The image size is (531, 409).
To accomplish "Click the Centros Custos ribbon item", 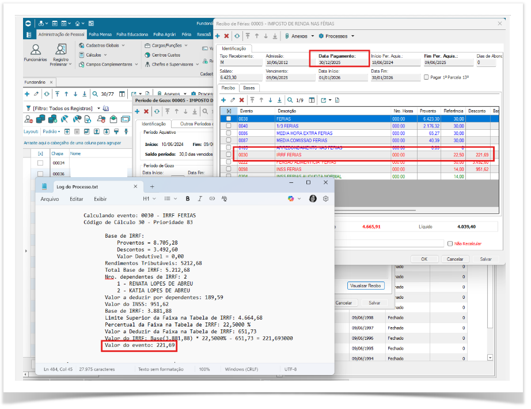I will (162, 55).
